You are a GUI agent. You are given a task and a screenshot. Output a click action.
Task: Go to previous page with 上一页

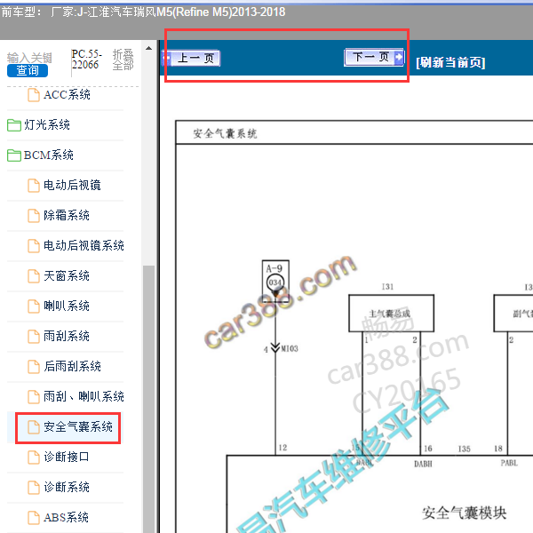click(192, 58)
